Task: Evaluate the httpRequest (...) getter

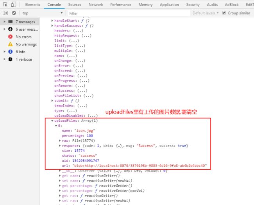Action: [86, 36]
